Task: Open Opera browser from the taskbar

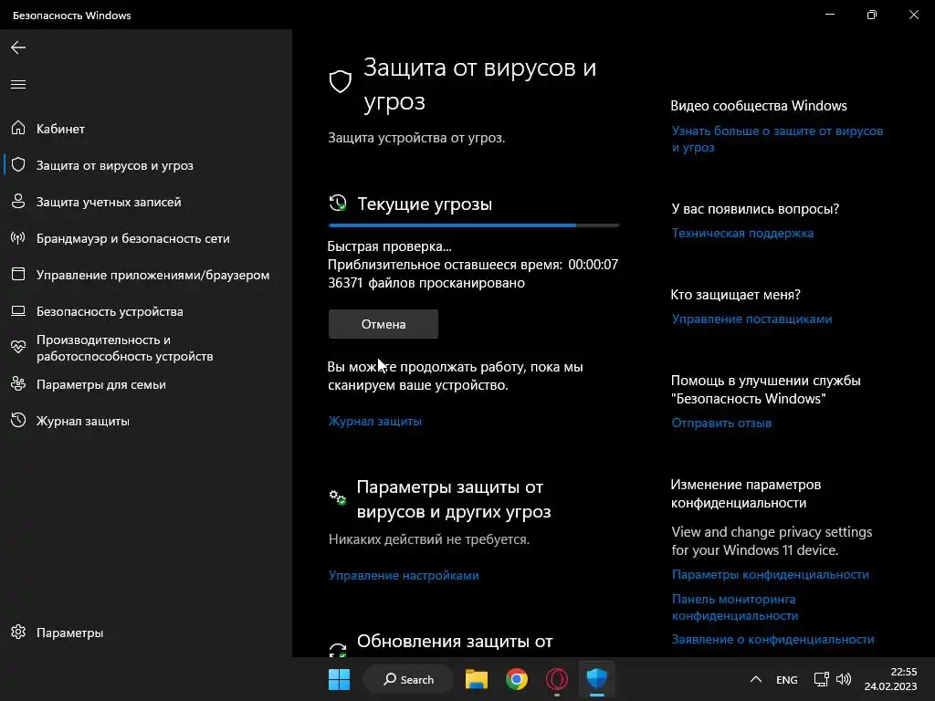Action: pyautogui.click(x=557, y=679)
